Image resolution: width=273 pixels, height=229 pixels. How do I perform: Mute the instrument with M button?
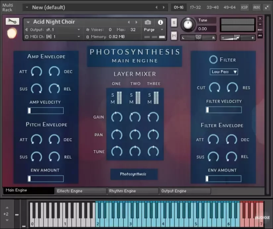pos(174,36)
